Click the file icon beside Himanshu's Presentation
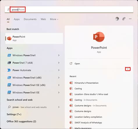This screenshot has width=138, height=129. pos(71,83)
